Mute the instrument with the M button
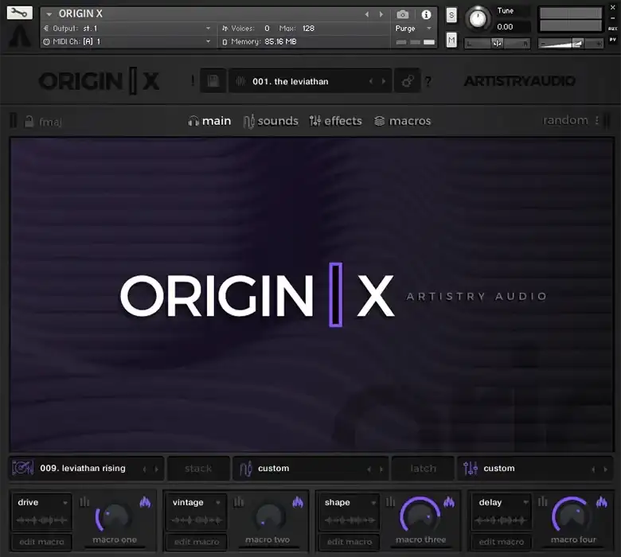Viewport: 621px width, 557px height. [451, 40]
